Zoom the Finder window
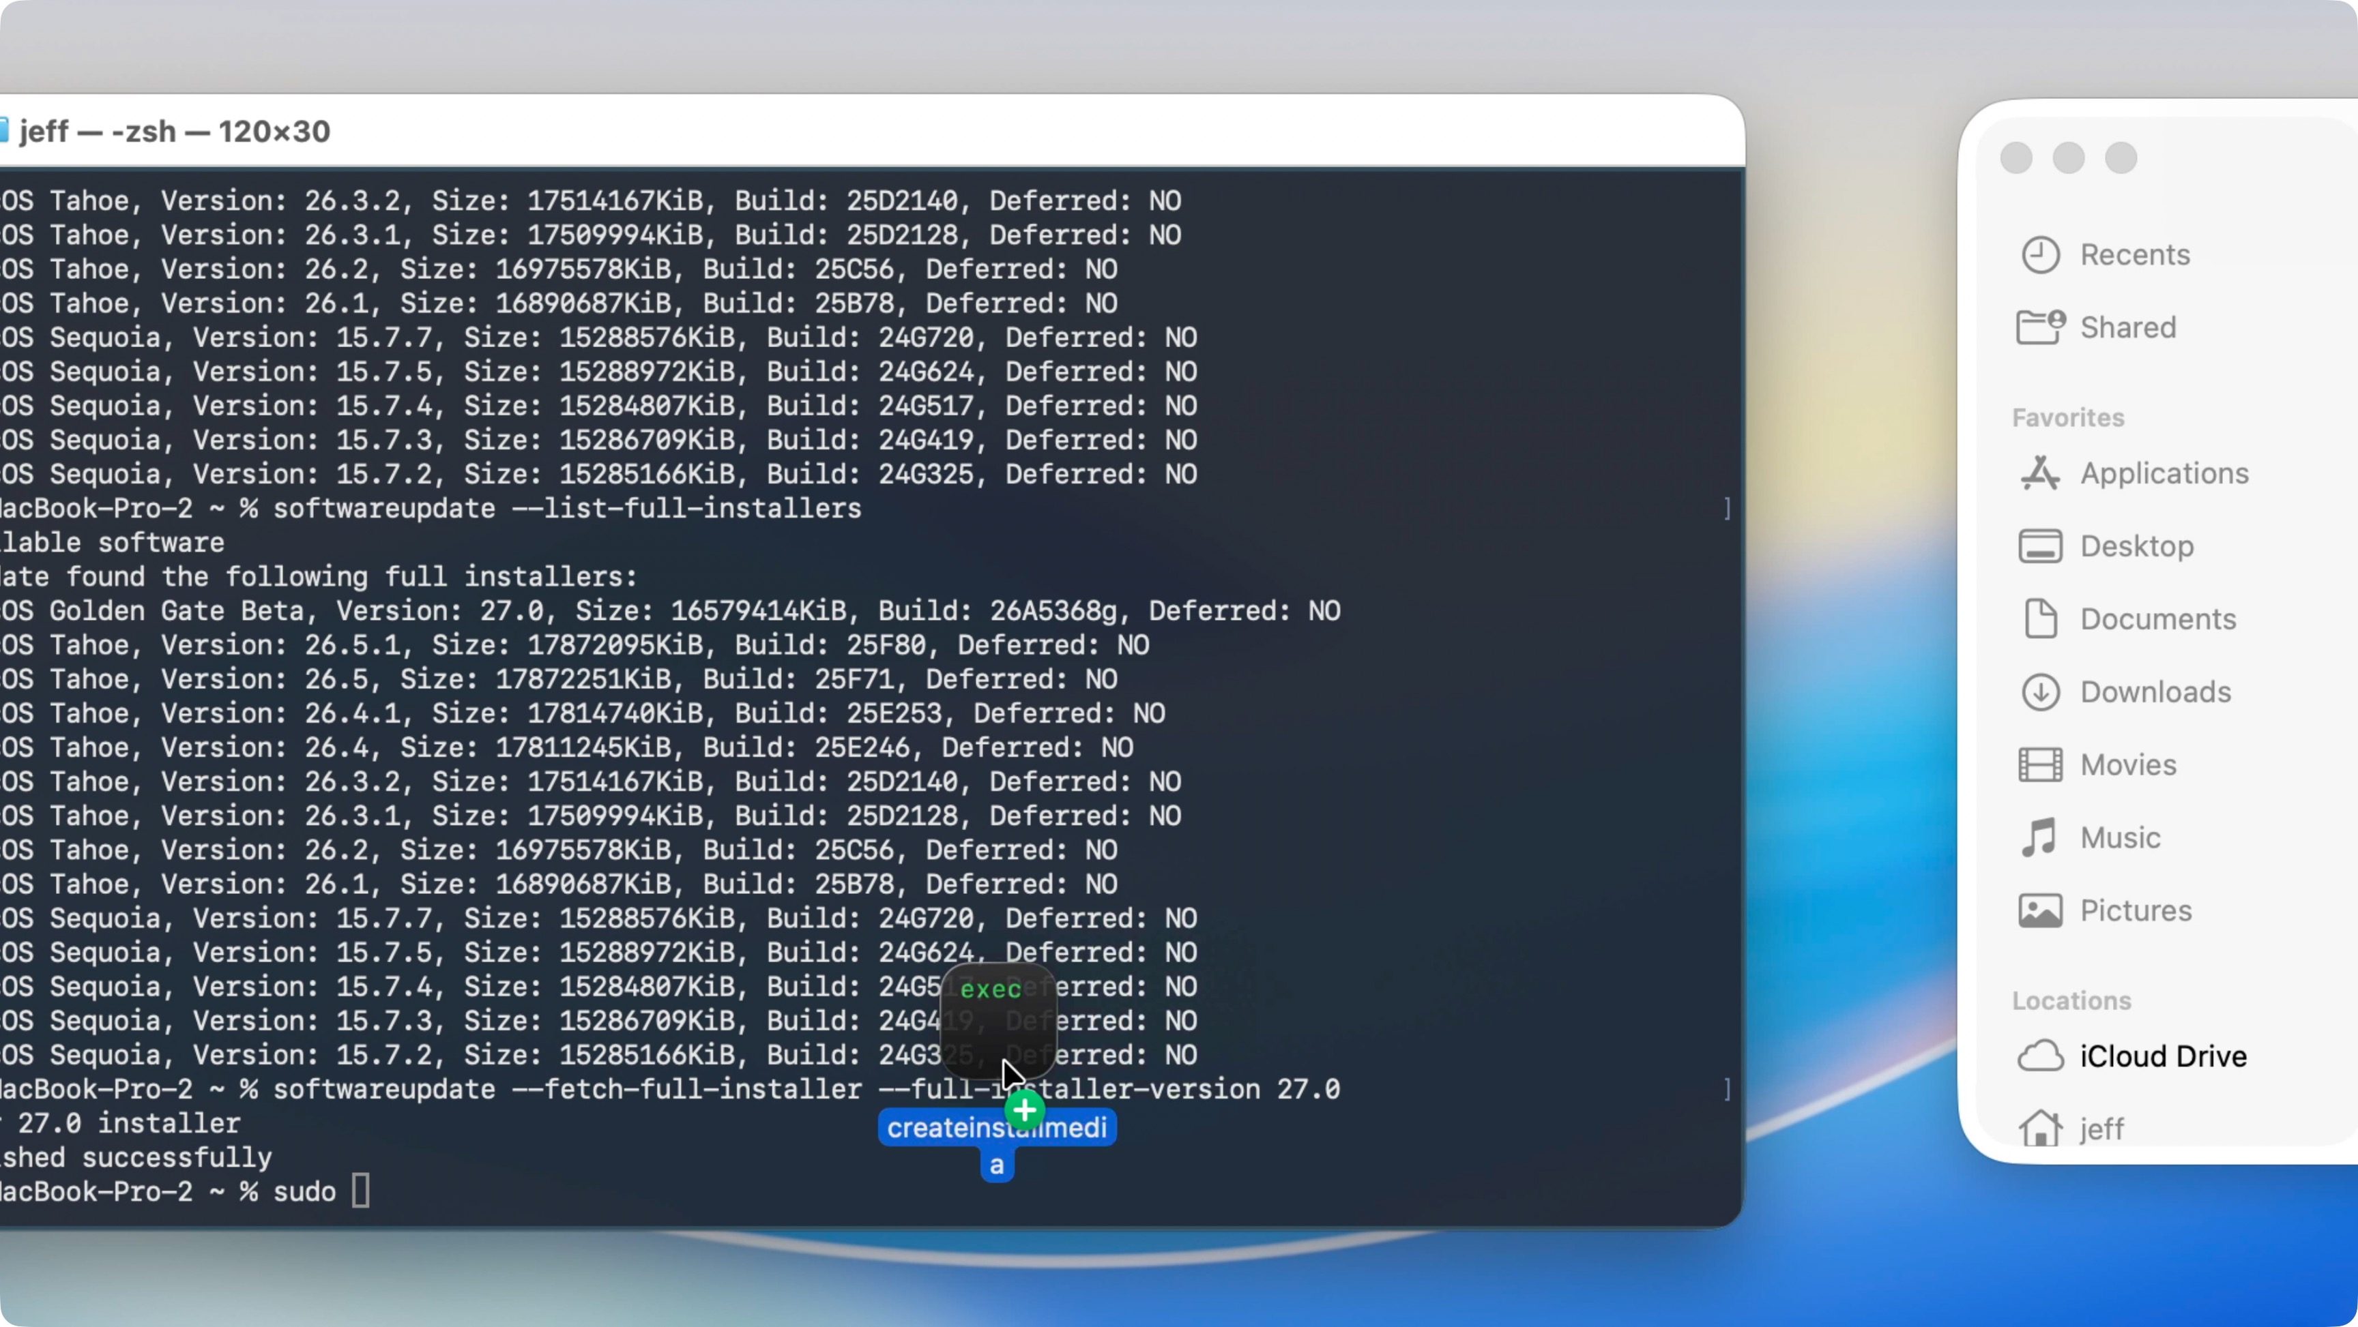 click(2121, 158)
